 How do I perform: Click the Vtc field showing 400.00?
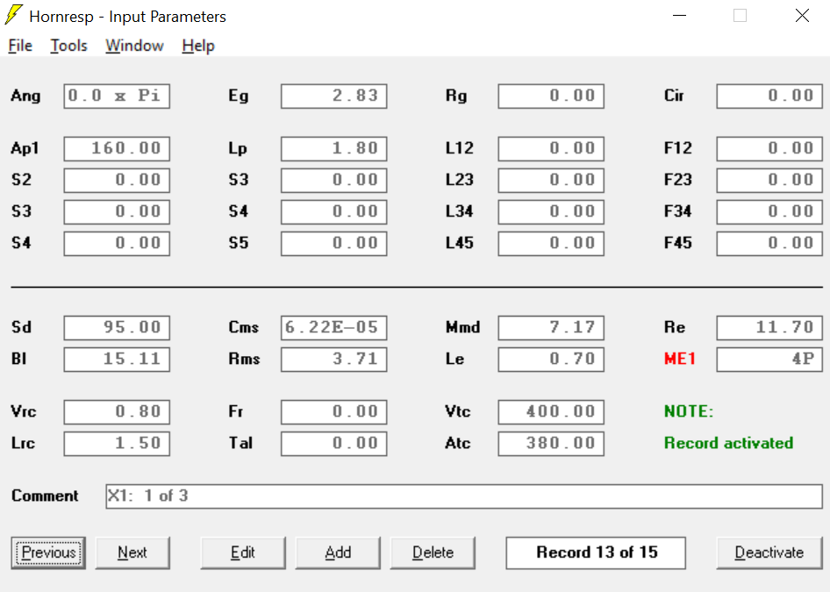point(551,412)
